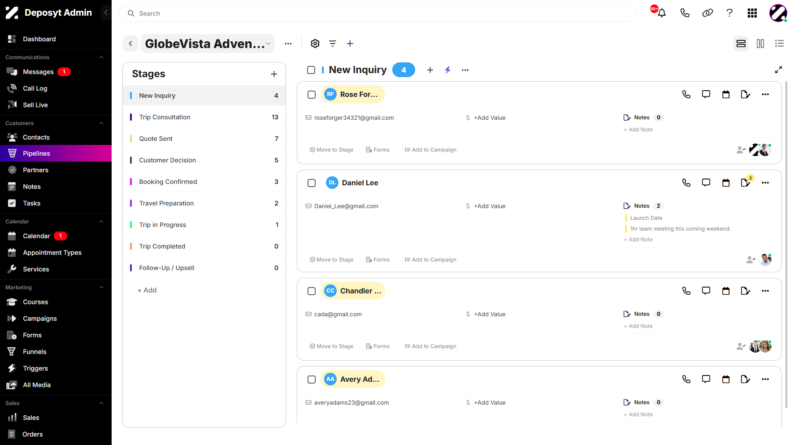Open note icon on Avery Ad... card
The width and height of the screenshot is (798, 445).
click(x=746, y=379)
